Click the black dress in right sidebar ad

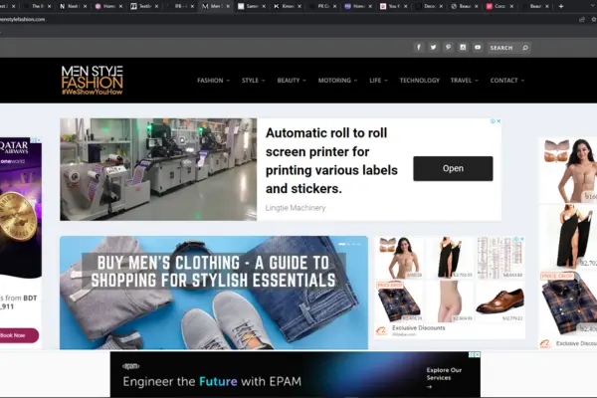569,237
